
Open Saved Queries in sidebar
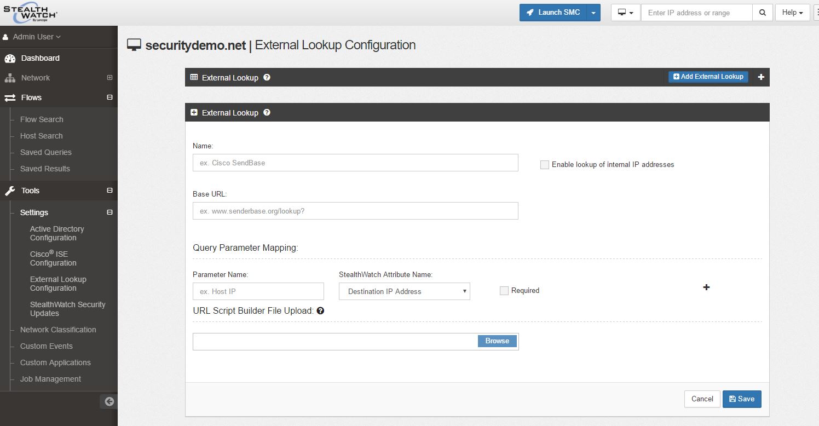(46, 152)
